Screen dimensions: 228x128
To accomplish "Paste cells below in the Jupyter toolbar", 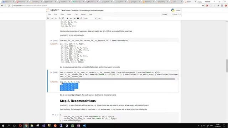I will (63, 18).
